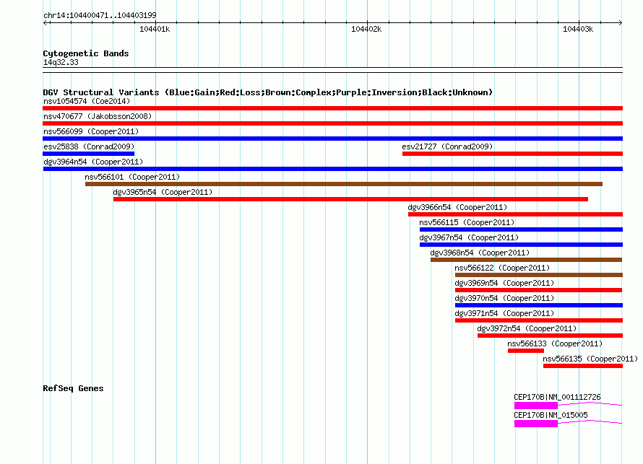Open dgv3969n54 (Cooper2011) label

point(504,283)
